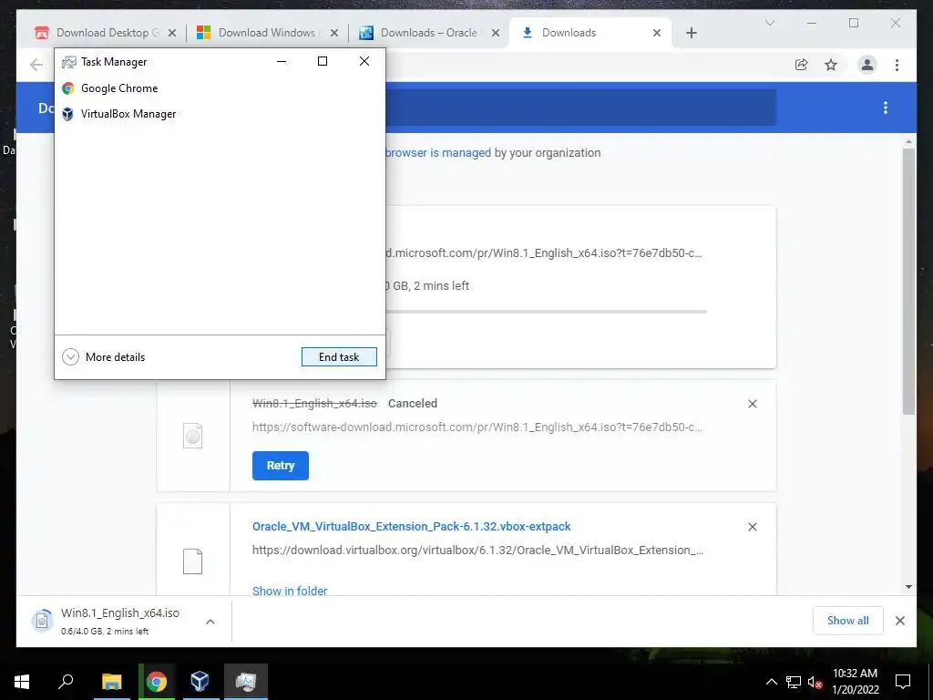
Task: Click the in-progress download's microsoft.com URL
Action: pos(544,253)
